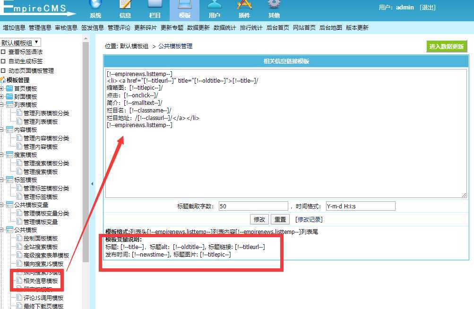Open 相关信息模板 in the sidebar tree
This screenshot has height=309, width=474.
click(41, 281)
